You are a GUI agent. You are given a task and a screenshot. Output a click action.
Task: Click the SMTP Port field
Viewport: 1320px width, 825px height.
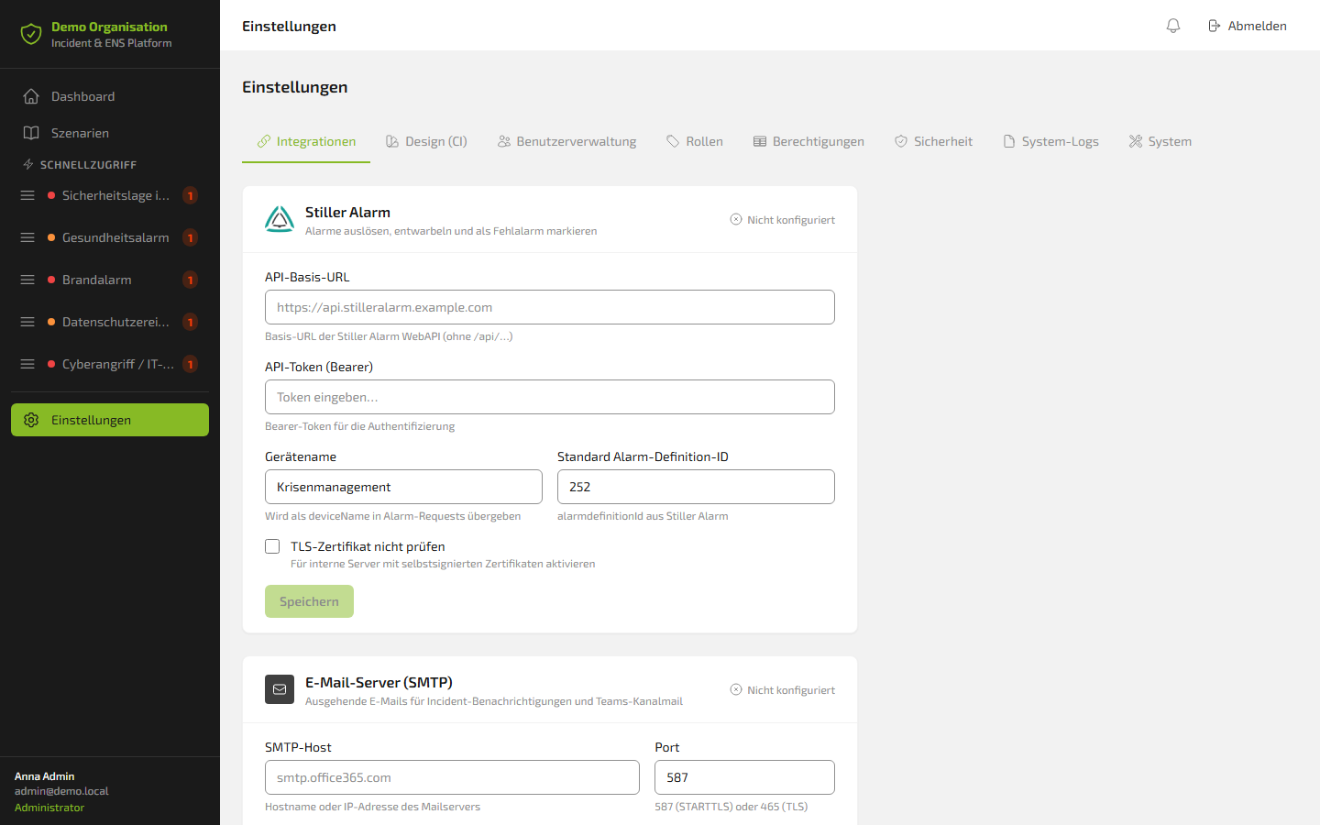(x=744, y=777)
